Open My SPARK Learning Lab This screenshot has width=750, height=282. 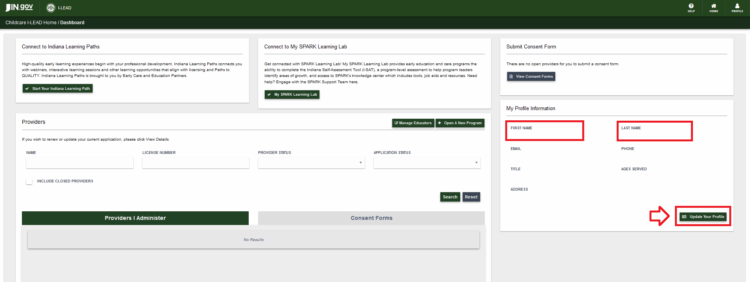pos(292,95)
